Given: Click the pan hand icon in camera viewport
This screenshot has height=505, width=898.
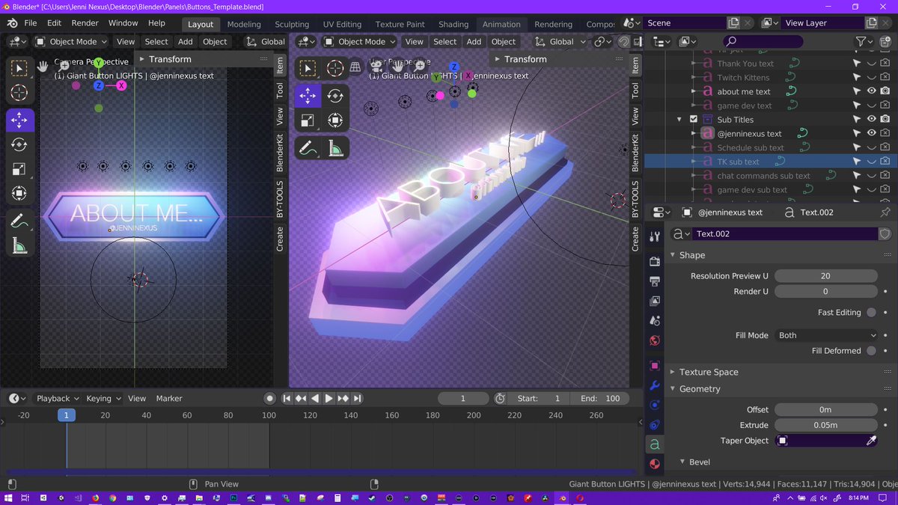Looking at the screenshot, I should click(x=43, y=65).
